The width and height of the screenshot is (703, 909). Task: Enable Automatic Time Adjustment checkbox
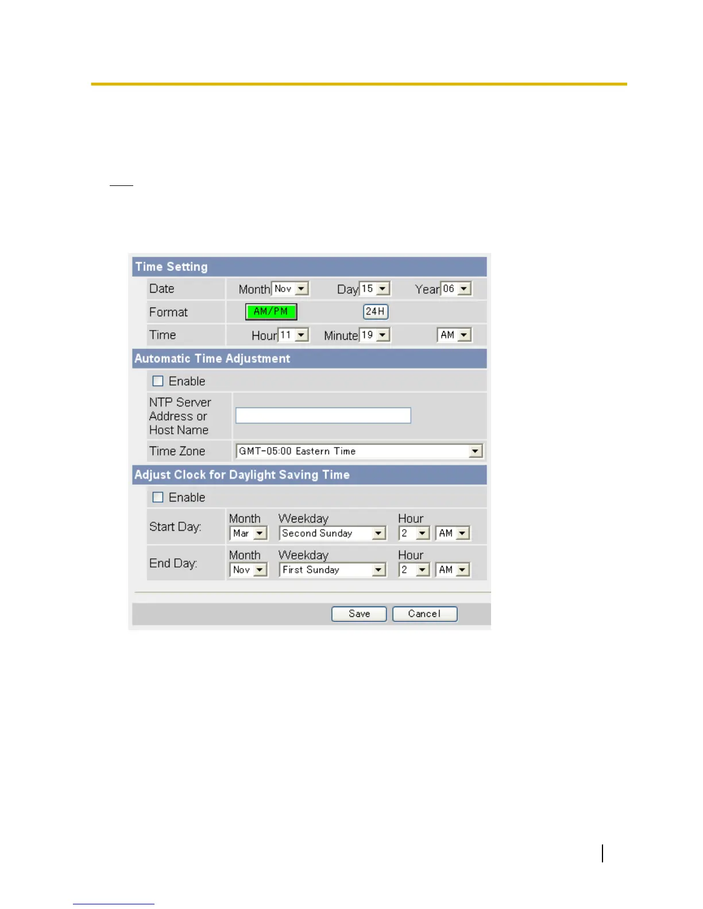[158, 381]
